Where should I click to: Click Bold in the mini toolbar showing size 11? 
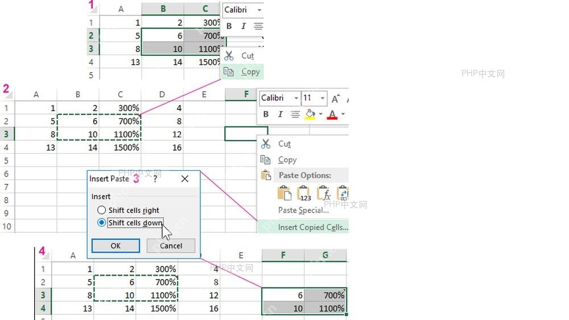(266, 114)
